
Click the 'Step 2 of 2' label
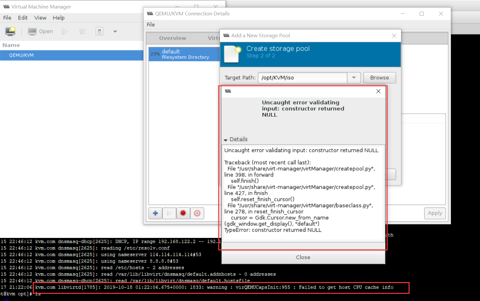(261, 56)
